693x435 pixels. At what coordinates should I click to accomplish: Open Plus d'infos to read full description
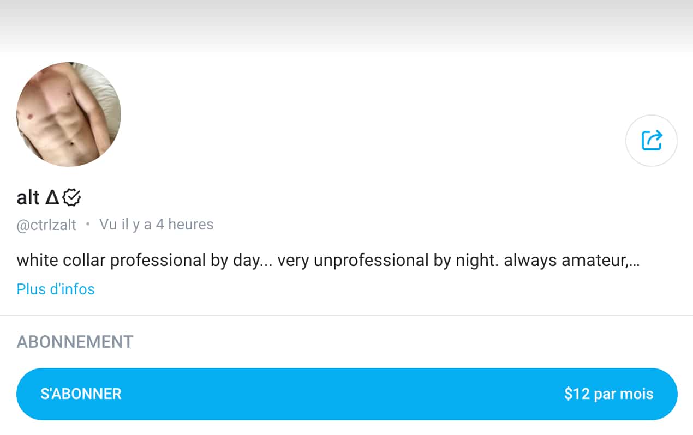click(x=55, y=289)
